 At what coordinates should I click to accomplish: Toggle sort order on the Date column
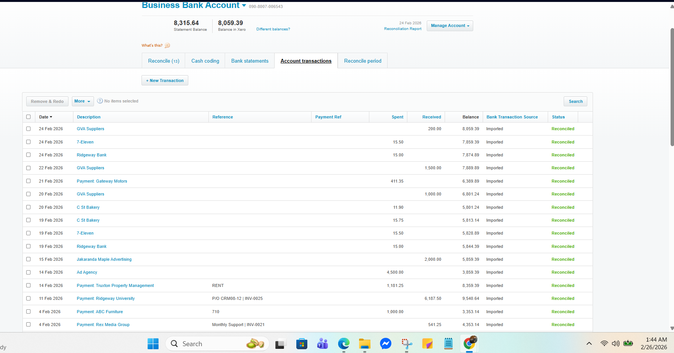(46, 117)
